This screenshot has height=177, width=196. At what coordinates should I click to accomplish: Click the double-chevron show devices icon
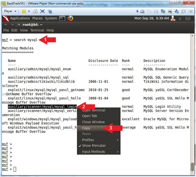(137, 11)
